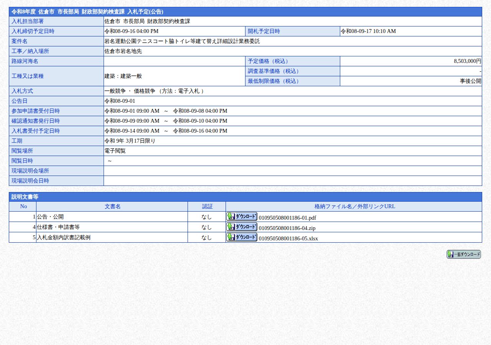The image size is (491, 345).
Task: Click the 工事/納入場所 label
Action: click(56, 51)
